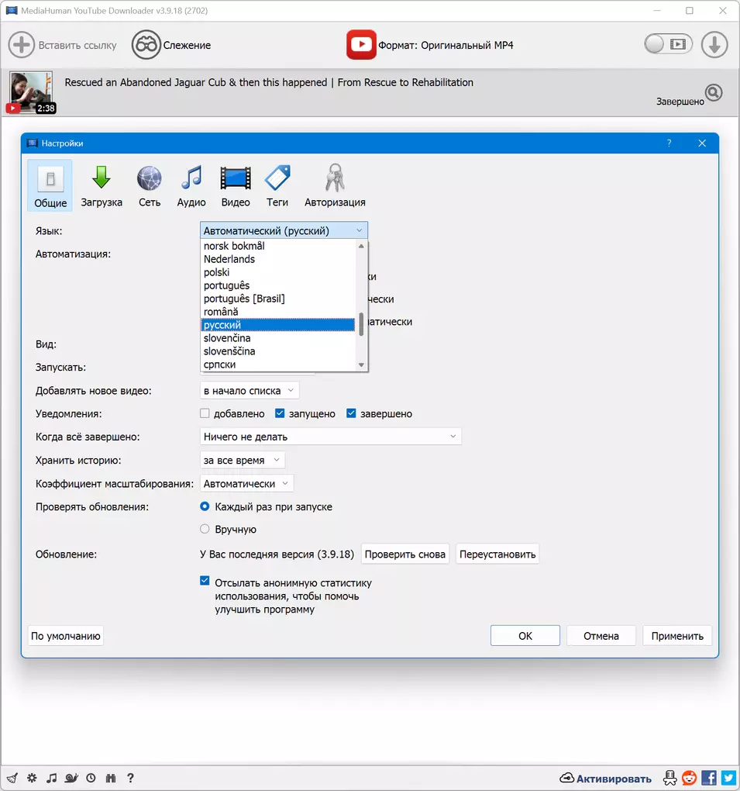This screenshot has height=791, width=740.
Task: Choose Nederlands from language list
Action: click(278, 259)
